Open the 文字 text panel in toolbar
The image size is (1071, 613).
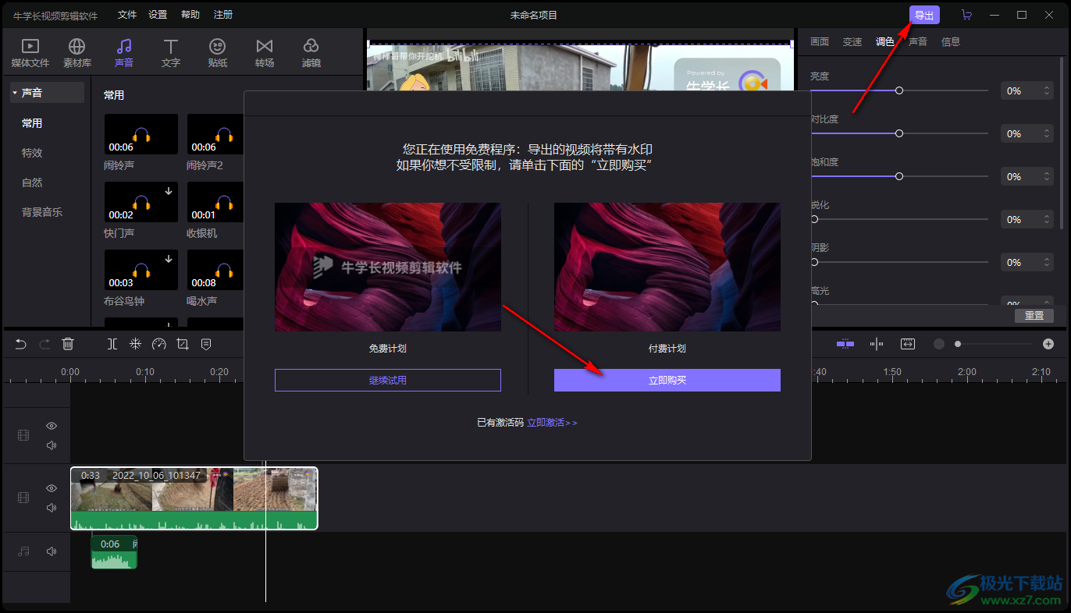[x=171, y=52]
